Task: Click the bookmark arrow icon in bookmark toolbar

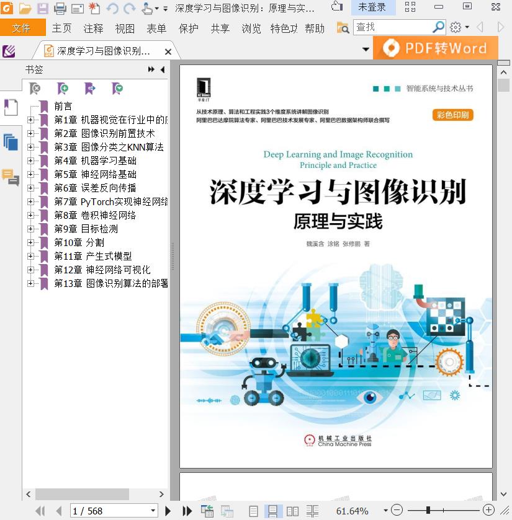Action: tap(90, 89)
